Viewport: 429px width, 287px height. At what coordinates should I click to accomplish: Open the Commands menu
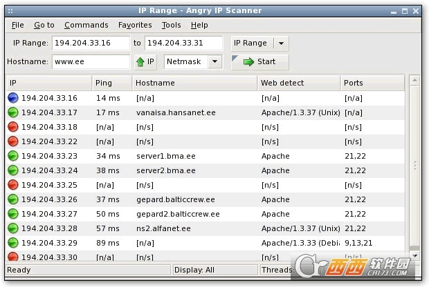point(86,25)
